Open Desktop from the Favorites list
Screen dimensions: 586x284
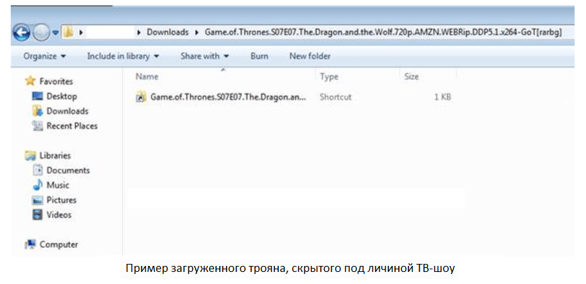coord(62,96)
